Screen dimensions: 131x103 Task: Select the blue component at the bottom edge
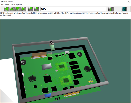[48, 95]
